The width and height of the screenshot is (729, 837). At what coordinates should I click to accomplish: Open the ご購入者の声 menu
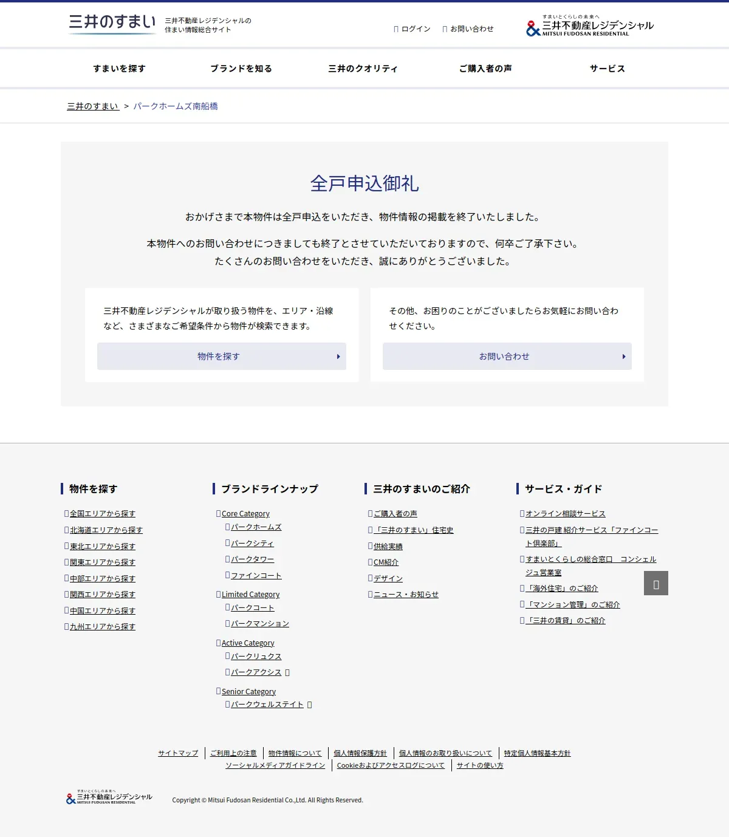[x=485, y=69]
